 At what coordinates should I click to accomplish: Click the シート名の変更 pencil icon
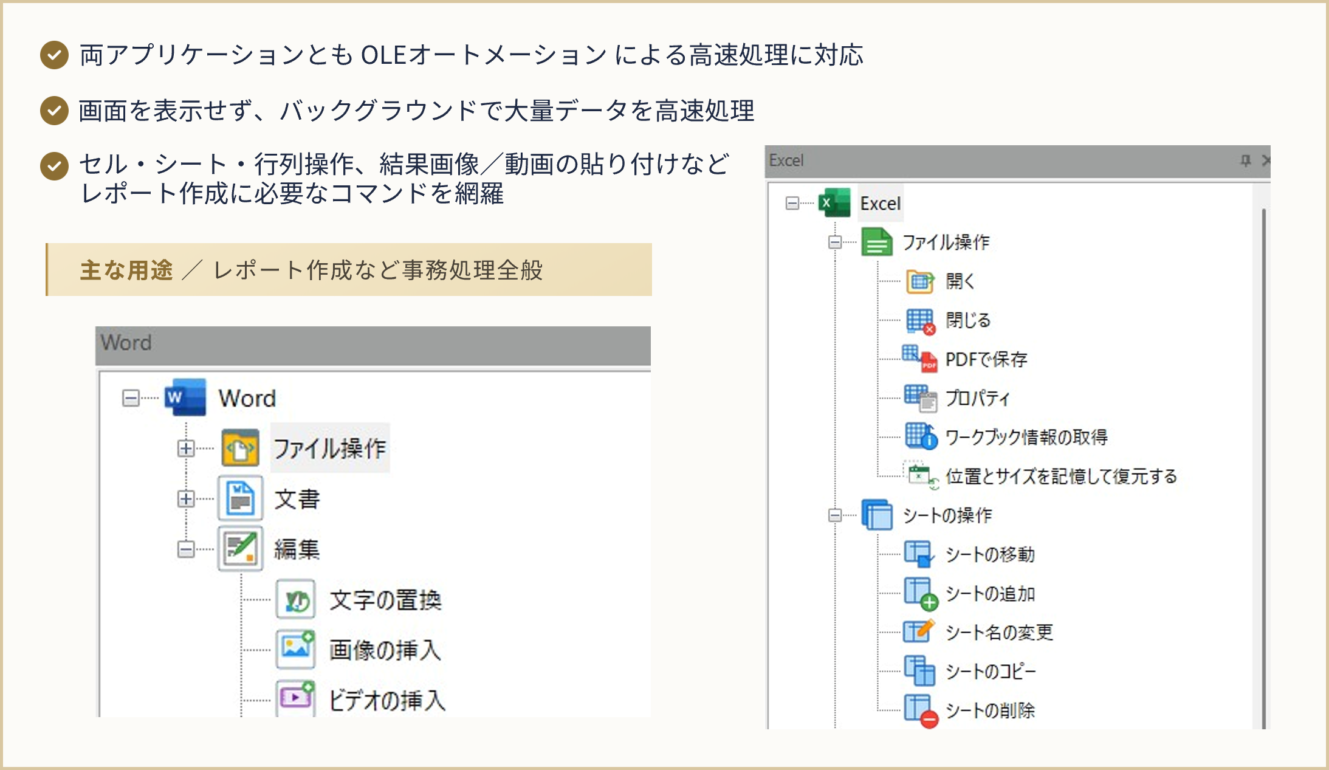coord(919,632)
